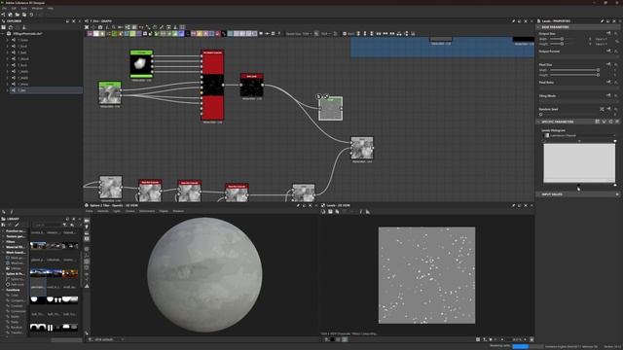Select Functions category in Library tree

[x=13, y=290]
